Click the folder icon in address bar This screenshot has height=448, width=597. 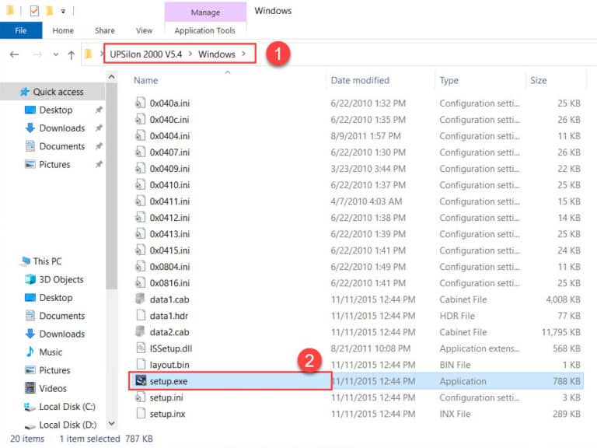click(89, 54)
